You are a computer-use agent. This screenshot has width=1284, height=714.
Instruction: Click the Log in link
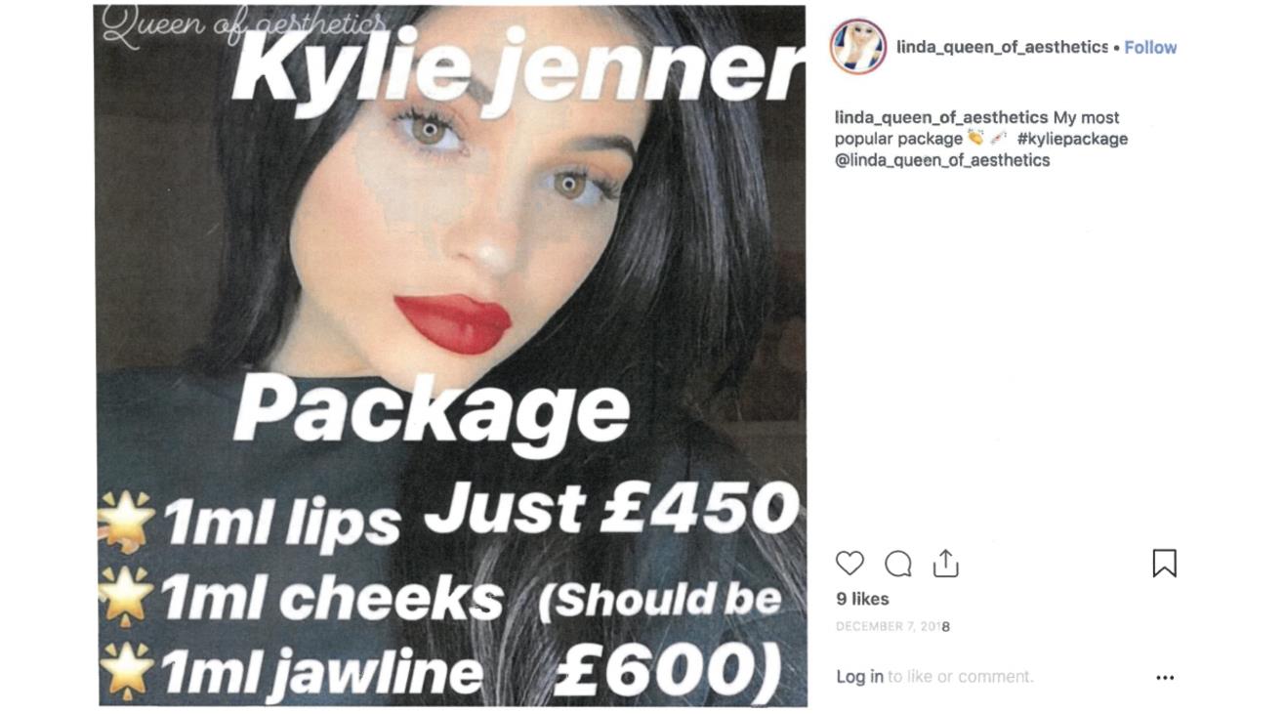[x=859, y=676]
